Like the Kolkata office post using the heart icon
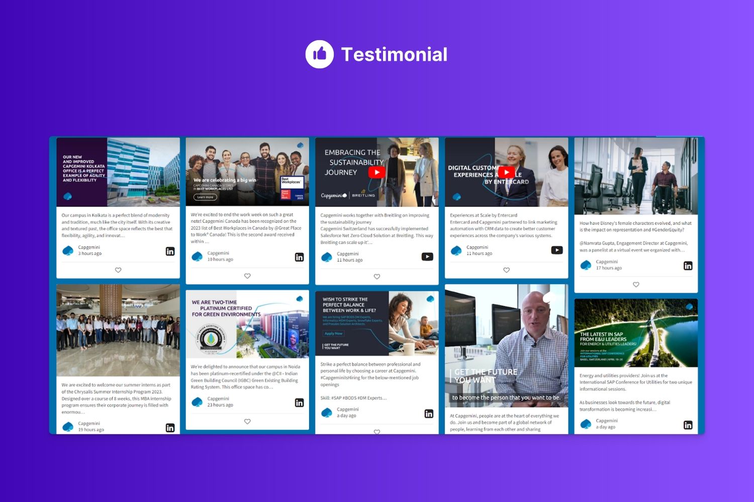 click(118, 270)
